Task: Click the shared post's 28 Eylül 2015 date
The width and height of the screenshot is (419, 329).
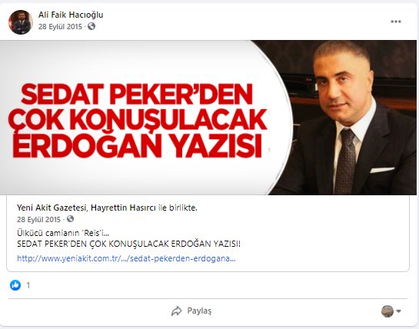Action: [x=38, y=219]
